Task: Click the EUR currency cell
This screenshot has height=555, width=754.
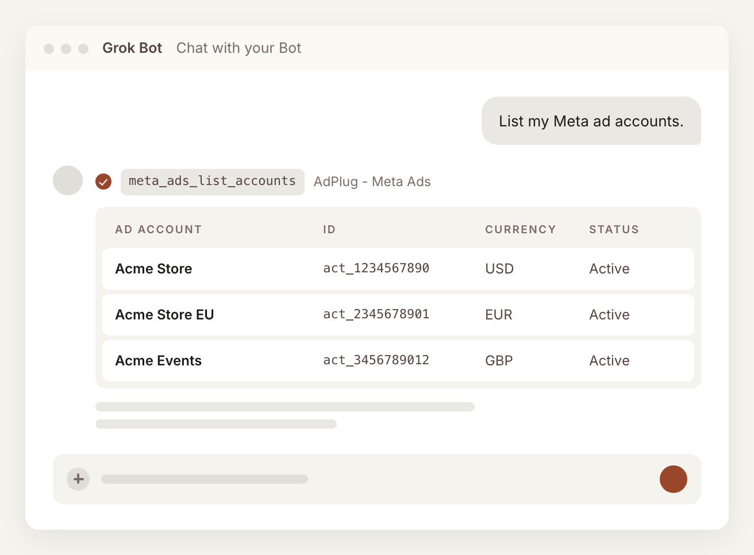Action: (499, 315)
